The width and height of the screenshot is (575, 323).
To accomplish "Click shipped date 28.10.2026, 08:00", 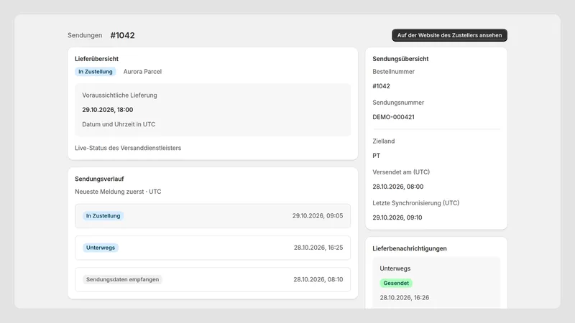I will point(398,187).
